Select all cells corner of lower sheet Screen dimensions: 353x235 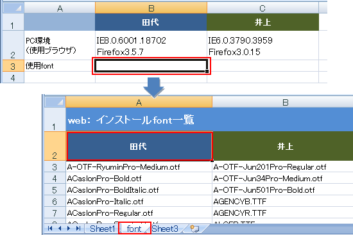[x=55, y=102]
